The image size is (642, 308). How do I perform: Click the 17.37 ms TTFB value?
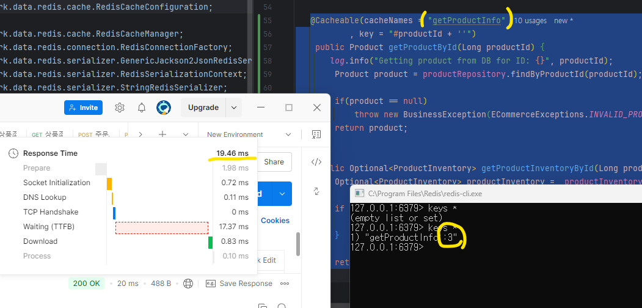pos(234,227)
